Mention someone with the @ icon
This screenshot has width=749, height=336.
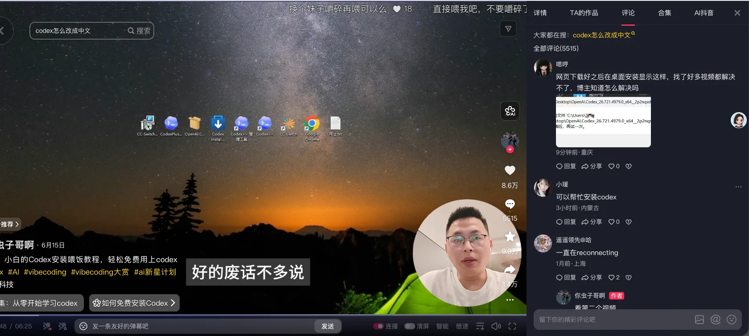click(716, 320)
